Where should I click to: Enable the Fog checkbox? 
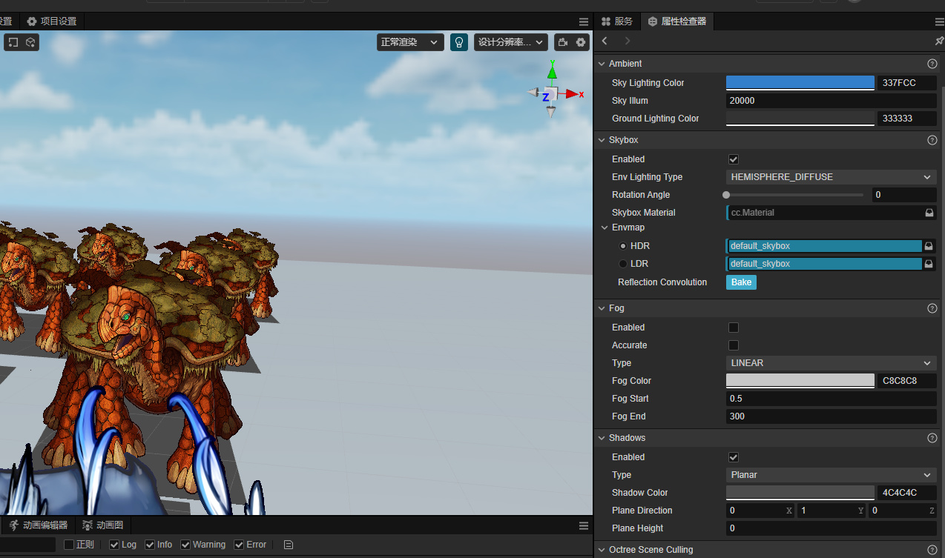coord(734,328)
